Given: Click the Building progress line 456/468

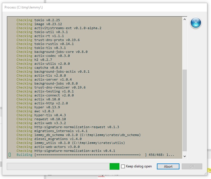Looking at the screenshot, I should (x=95, y=155).
